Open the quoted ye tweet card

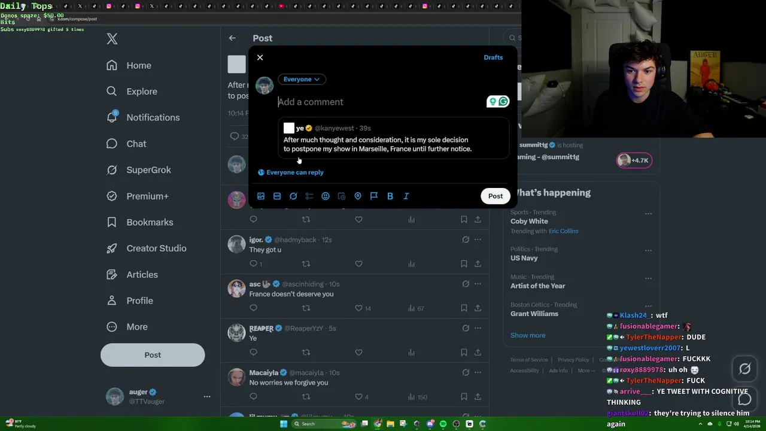393,138
